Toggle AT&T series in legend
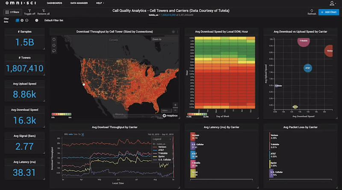This screenshot has height=190, width=342. 159,150
